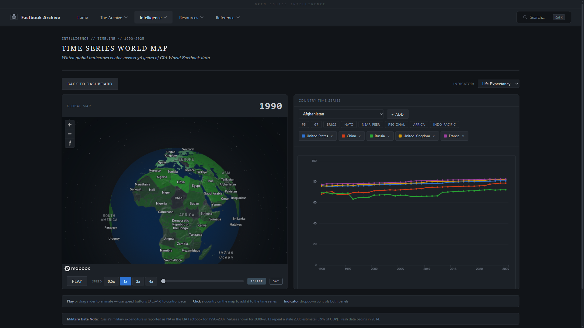Toggle the RELIEF map style
The height and width of the screenshot is (328, 584).
point(256,281)
